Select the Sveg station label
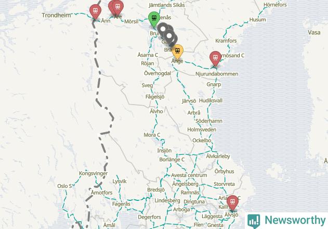The image size is (328, 229). (147, 85)
